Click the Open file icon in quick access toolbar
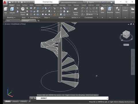 click(x=13, y=2)
